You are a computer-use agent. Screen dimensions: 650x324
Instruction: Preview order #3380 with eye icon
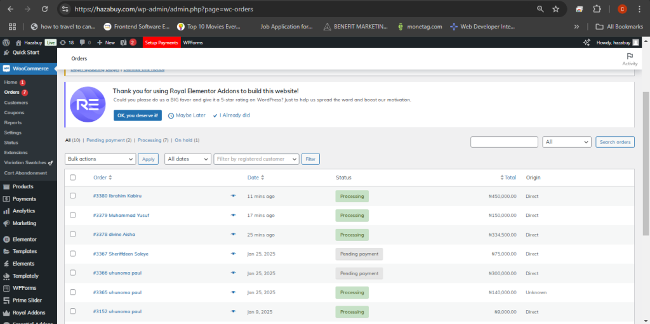(x=233, y=197)
